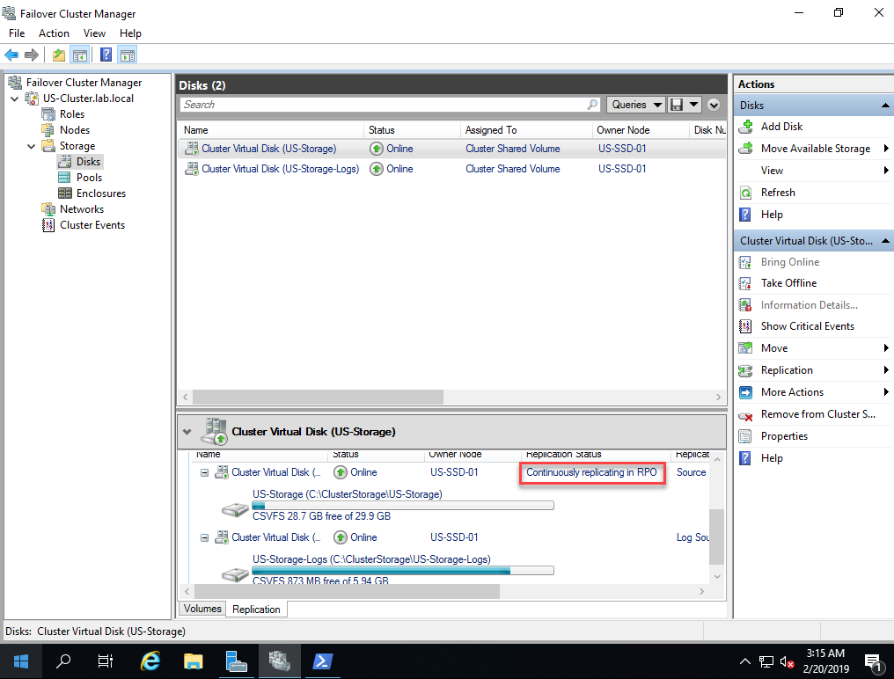Image resolution: width=894 pixels, height=679 pixels.
Task: Click the Search disks input field
Action: pyautogui.click(x=383, y=105)
